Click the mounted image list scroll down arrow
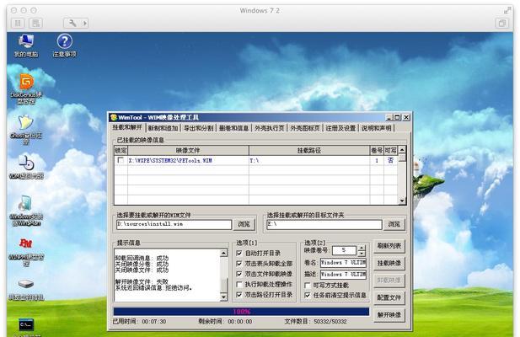 point(402,201)
